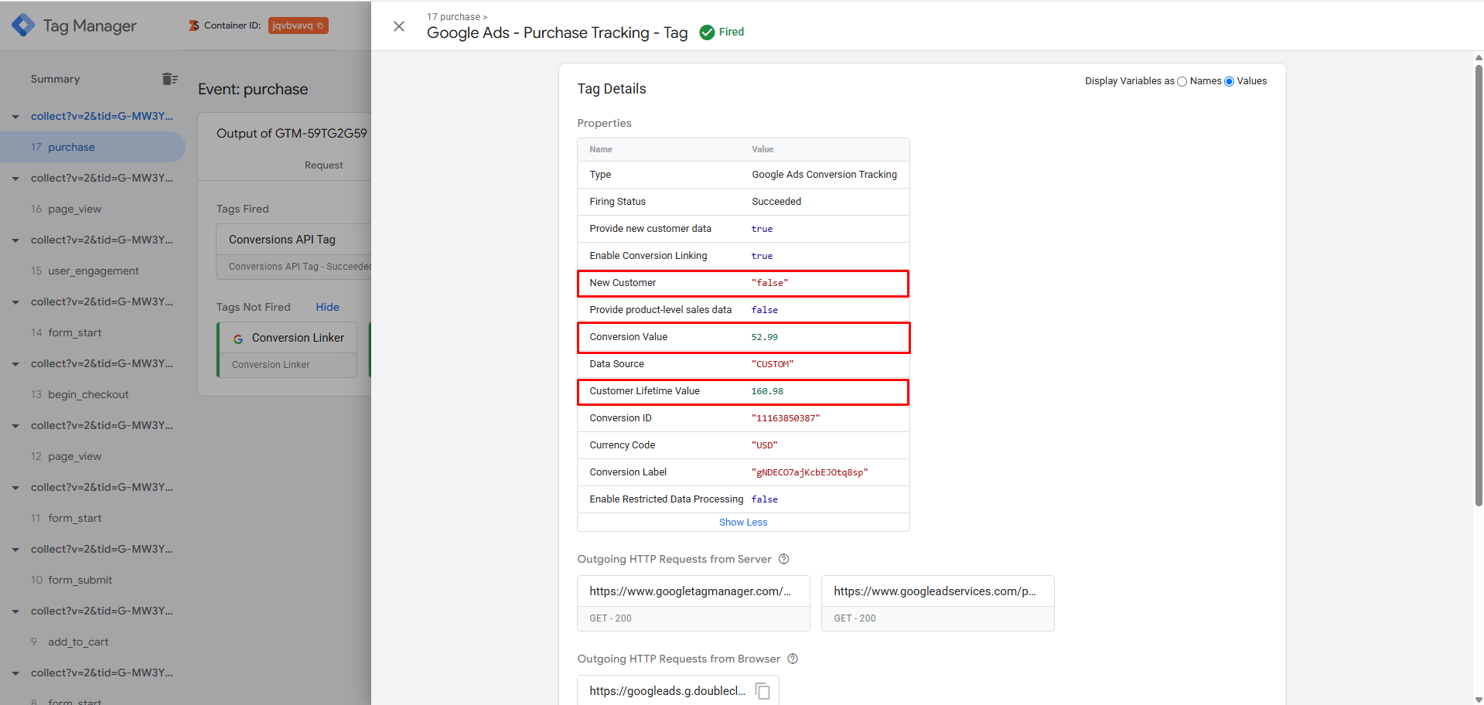Copy the googleads doubleclick request URL
Screen dimensions: 1484x705
[762, 691]
